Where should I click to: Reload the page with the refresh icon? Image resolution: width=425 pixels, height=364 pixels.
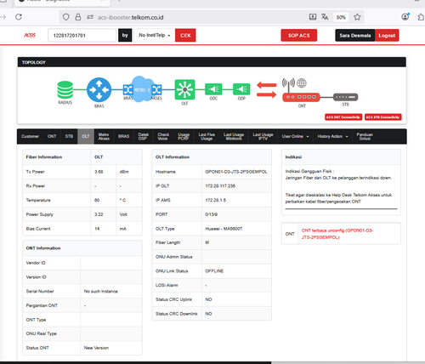tap(19, 17)
